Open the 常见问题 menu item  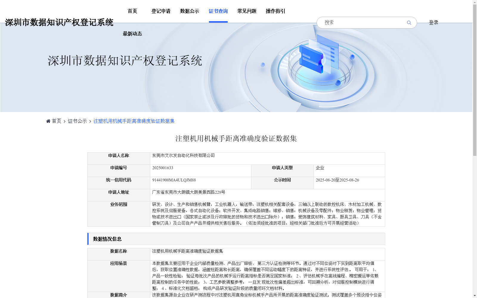pyautogui.click(x=247, y=11)
